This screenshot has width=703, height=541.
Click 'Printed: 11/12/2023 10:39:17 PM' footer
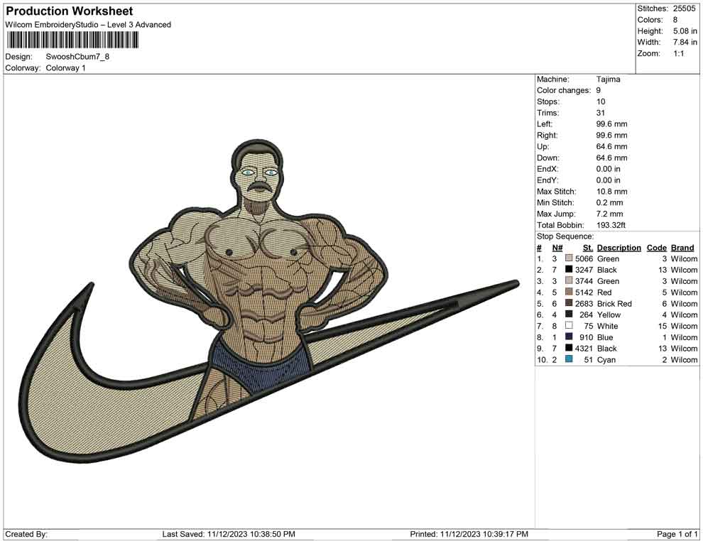click(469, 534)
